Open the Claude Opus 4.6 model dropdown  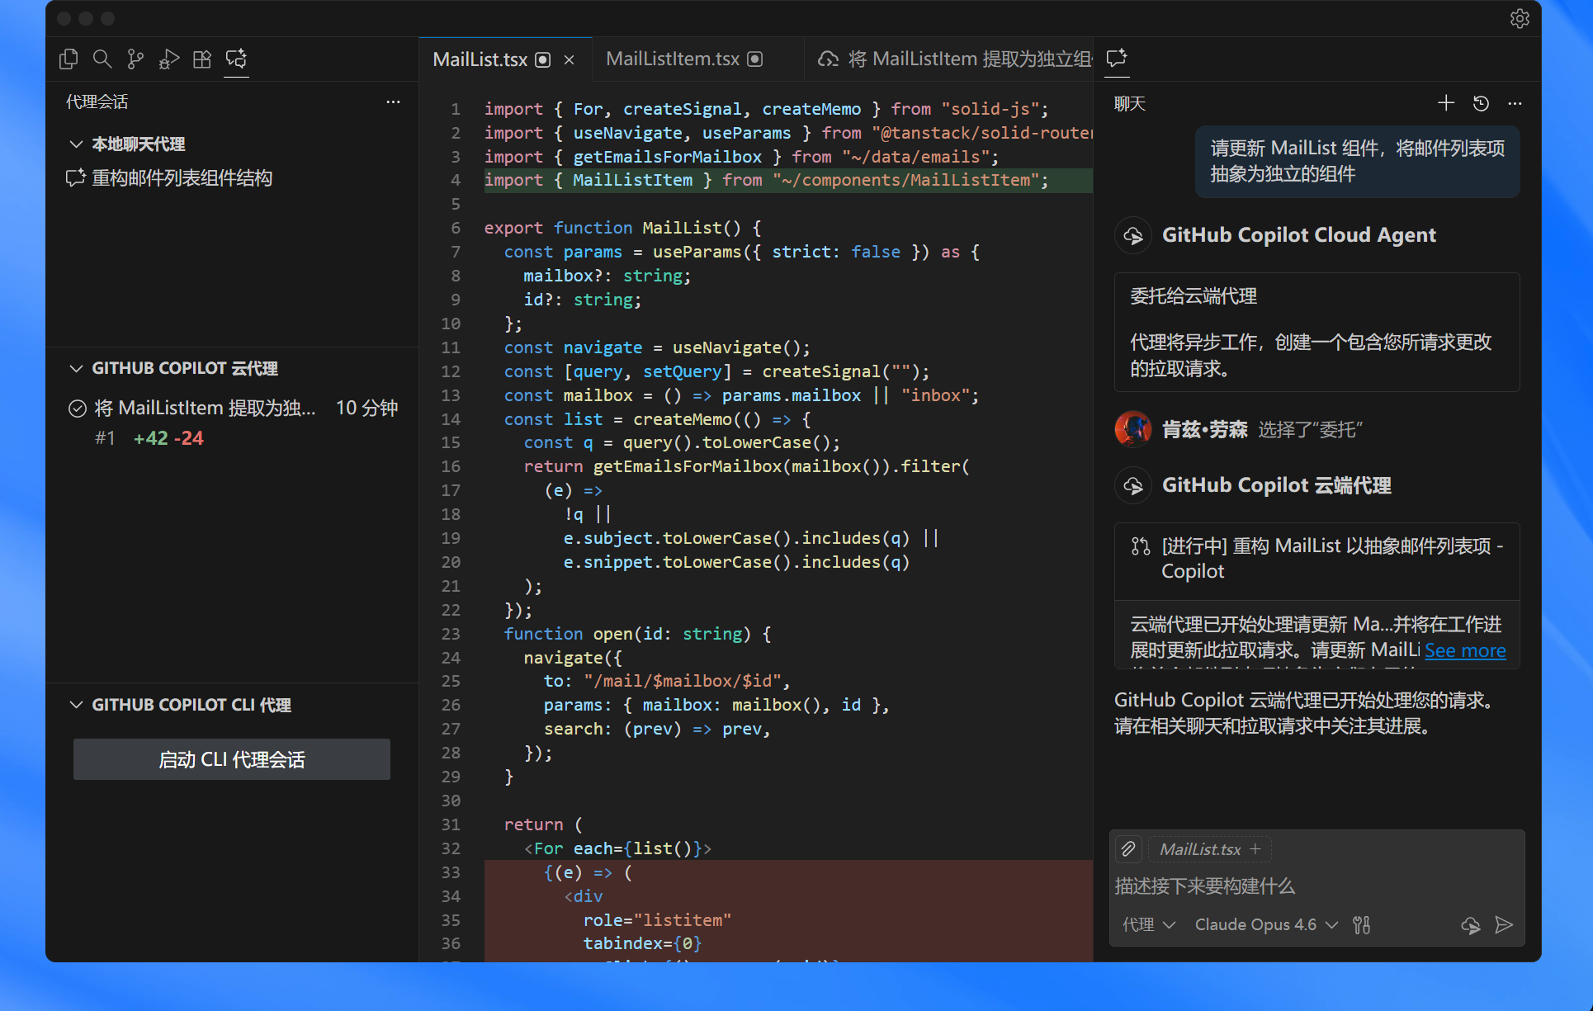click(x=1266, y=925)
